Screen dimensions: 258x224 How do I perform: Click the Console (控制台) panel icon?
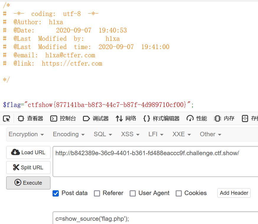[54, 119]
